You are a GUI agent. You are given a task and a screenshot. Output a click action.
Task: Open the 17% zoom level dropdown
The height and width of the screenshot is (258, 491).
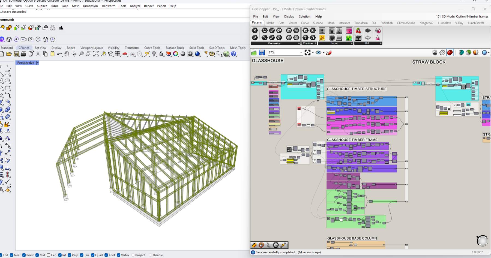(301, 53)
